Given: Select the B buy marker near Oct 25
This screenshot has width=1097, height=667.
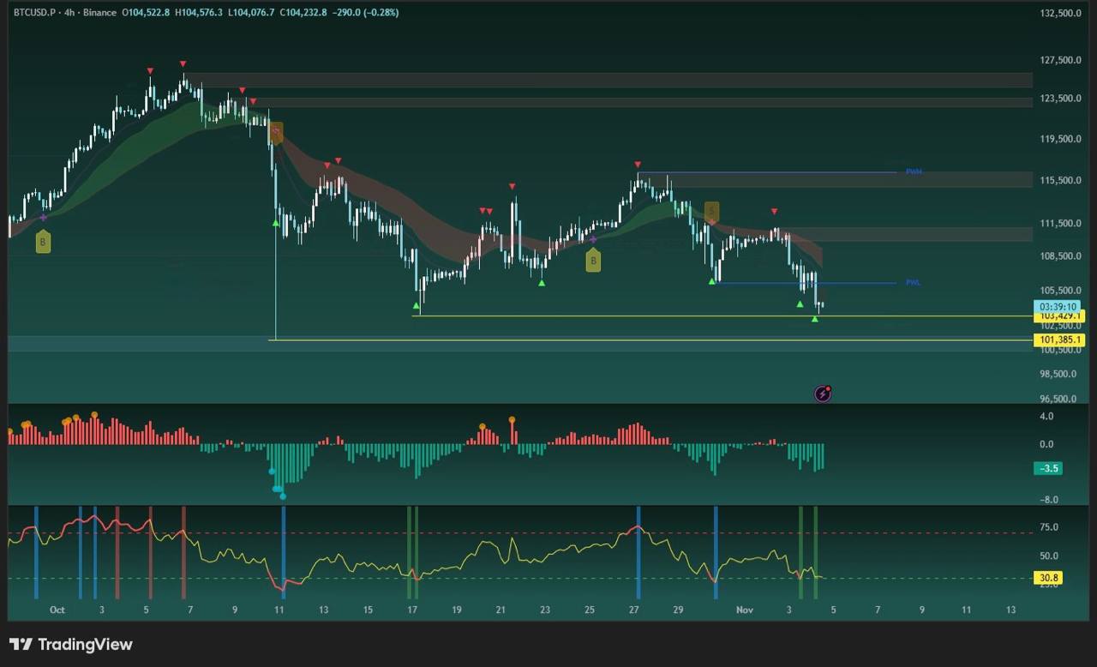Looking at the screenshot, I should point(593,261).
